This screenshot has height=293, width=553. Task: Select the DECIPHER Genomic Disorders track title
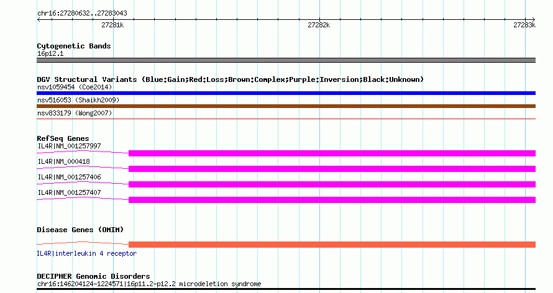click(x=93, y=276)
